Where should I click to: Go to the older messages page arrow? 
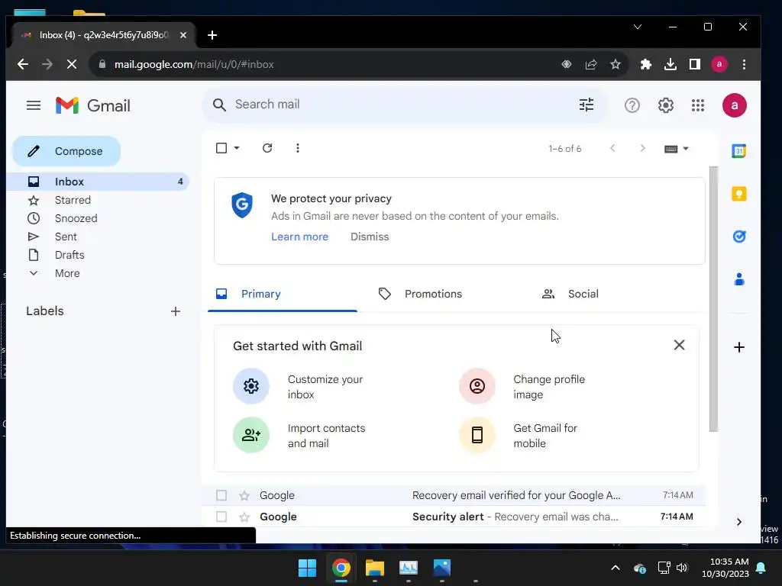pos(642,148)
